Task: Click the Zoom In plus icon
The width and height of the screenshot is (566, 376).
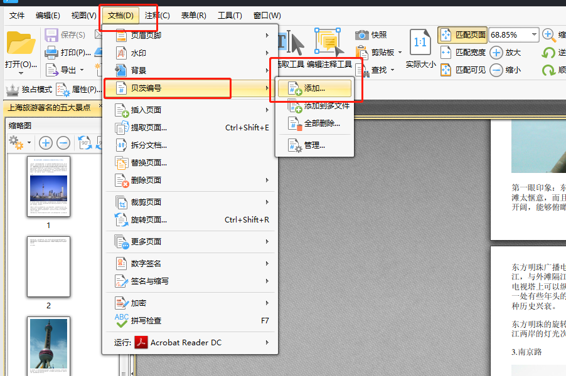Action: point(496,53)
